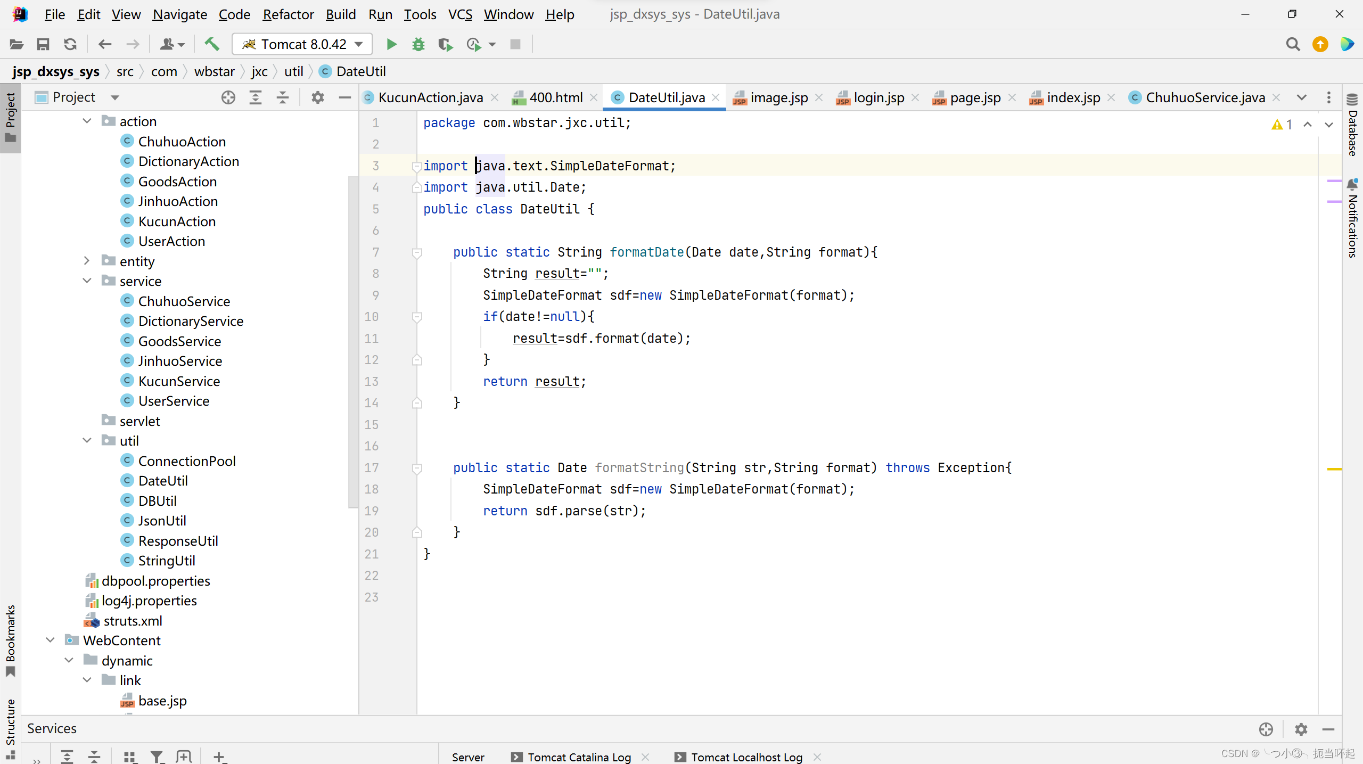Start the Debug bug icon
The width and height of the screenshot is (1363, 764).
click(418, 44)
